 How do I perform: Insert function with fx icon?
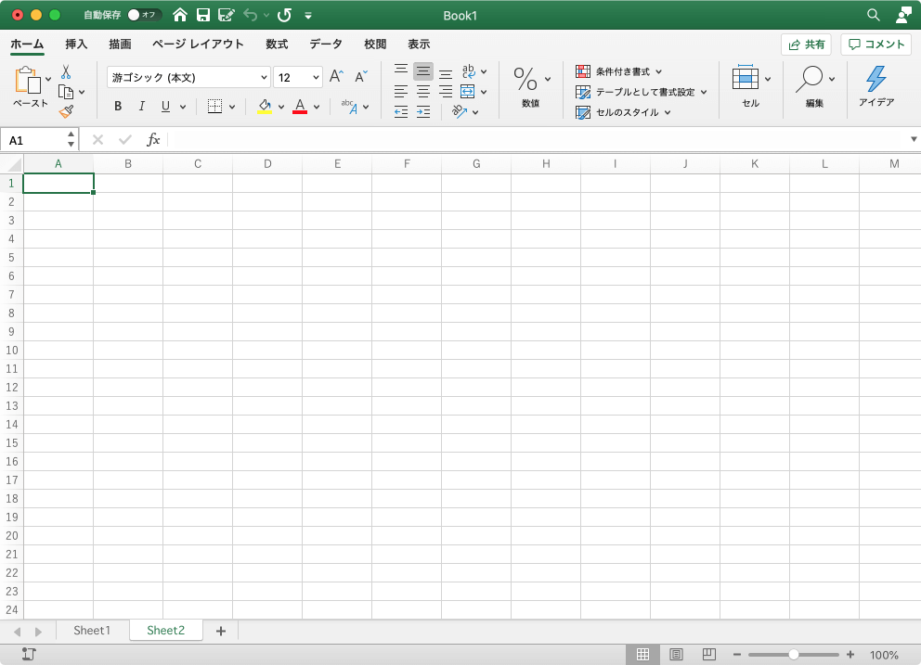coord(152,140)
